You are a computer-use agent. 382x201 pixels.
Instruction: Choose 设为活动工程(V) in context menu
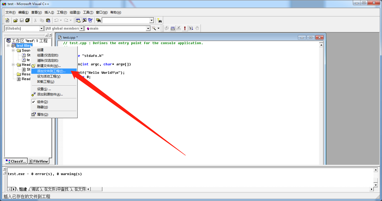pos(54,76)
